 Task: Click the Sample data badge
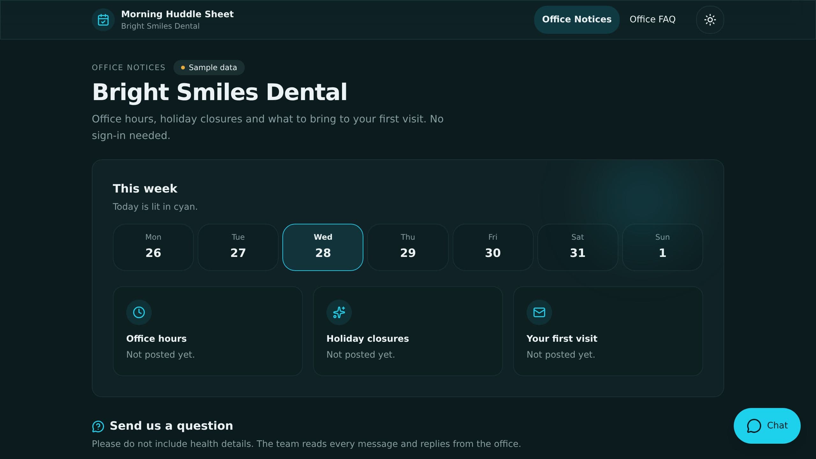click(x=209, y=68)
